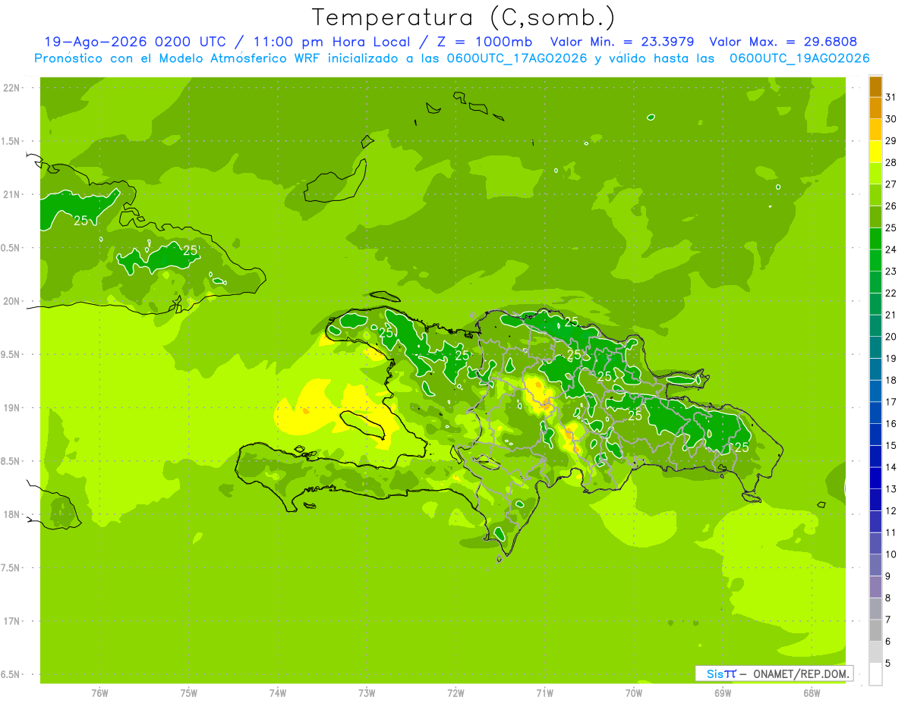911x703 pixels.
Task: Click the "71W" longitude axis label
Action: pyautogui.click(x=544, y=693)
